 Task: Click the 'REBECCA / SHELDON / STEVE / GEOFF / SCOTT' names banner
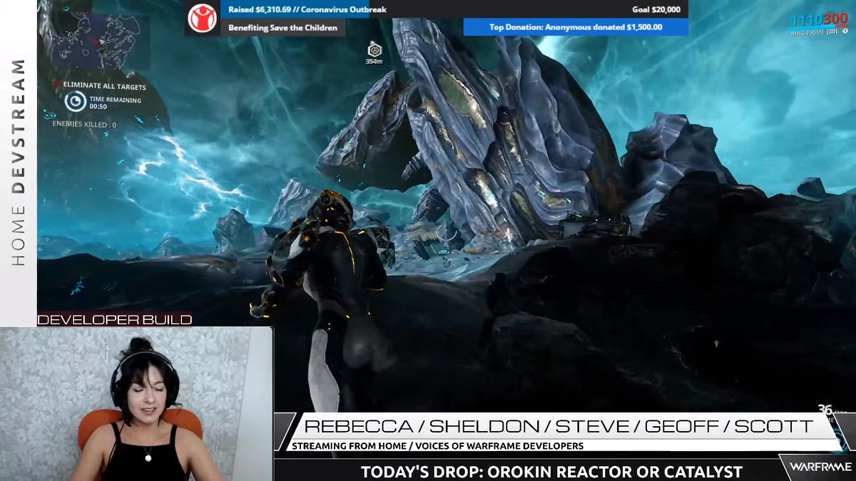(x=559, y=427)
